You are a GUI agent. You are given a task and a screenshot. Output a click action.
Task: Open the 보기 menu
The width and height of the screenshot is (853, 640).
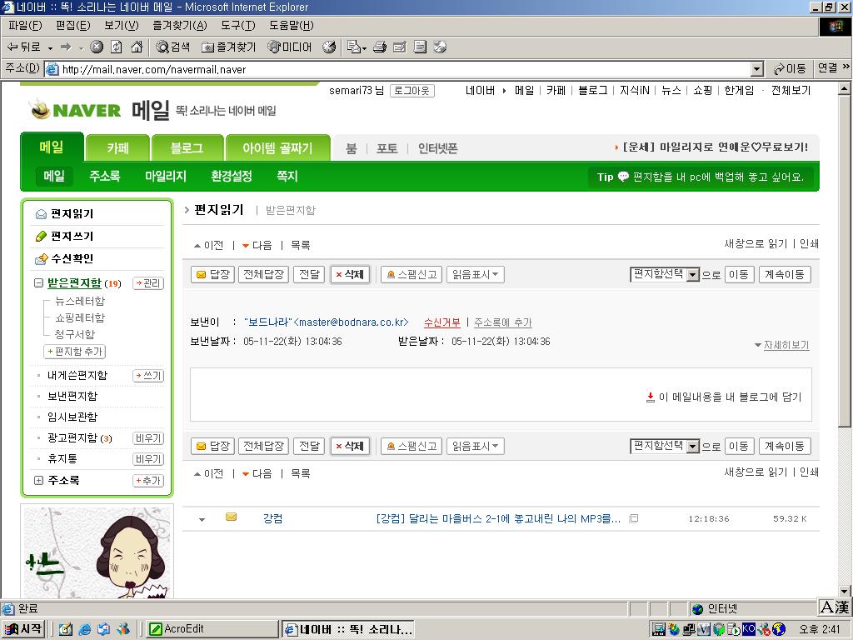click(x=122, y=26)
